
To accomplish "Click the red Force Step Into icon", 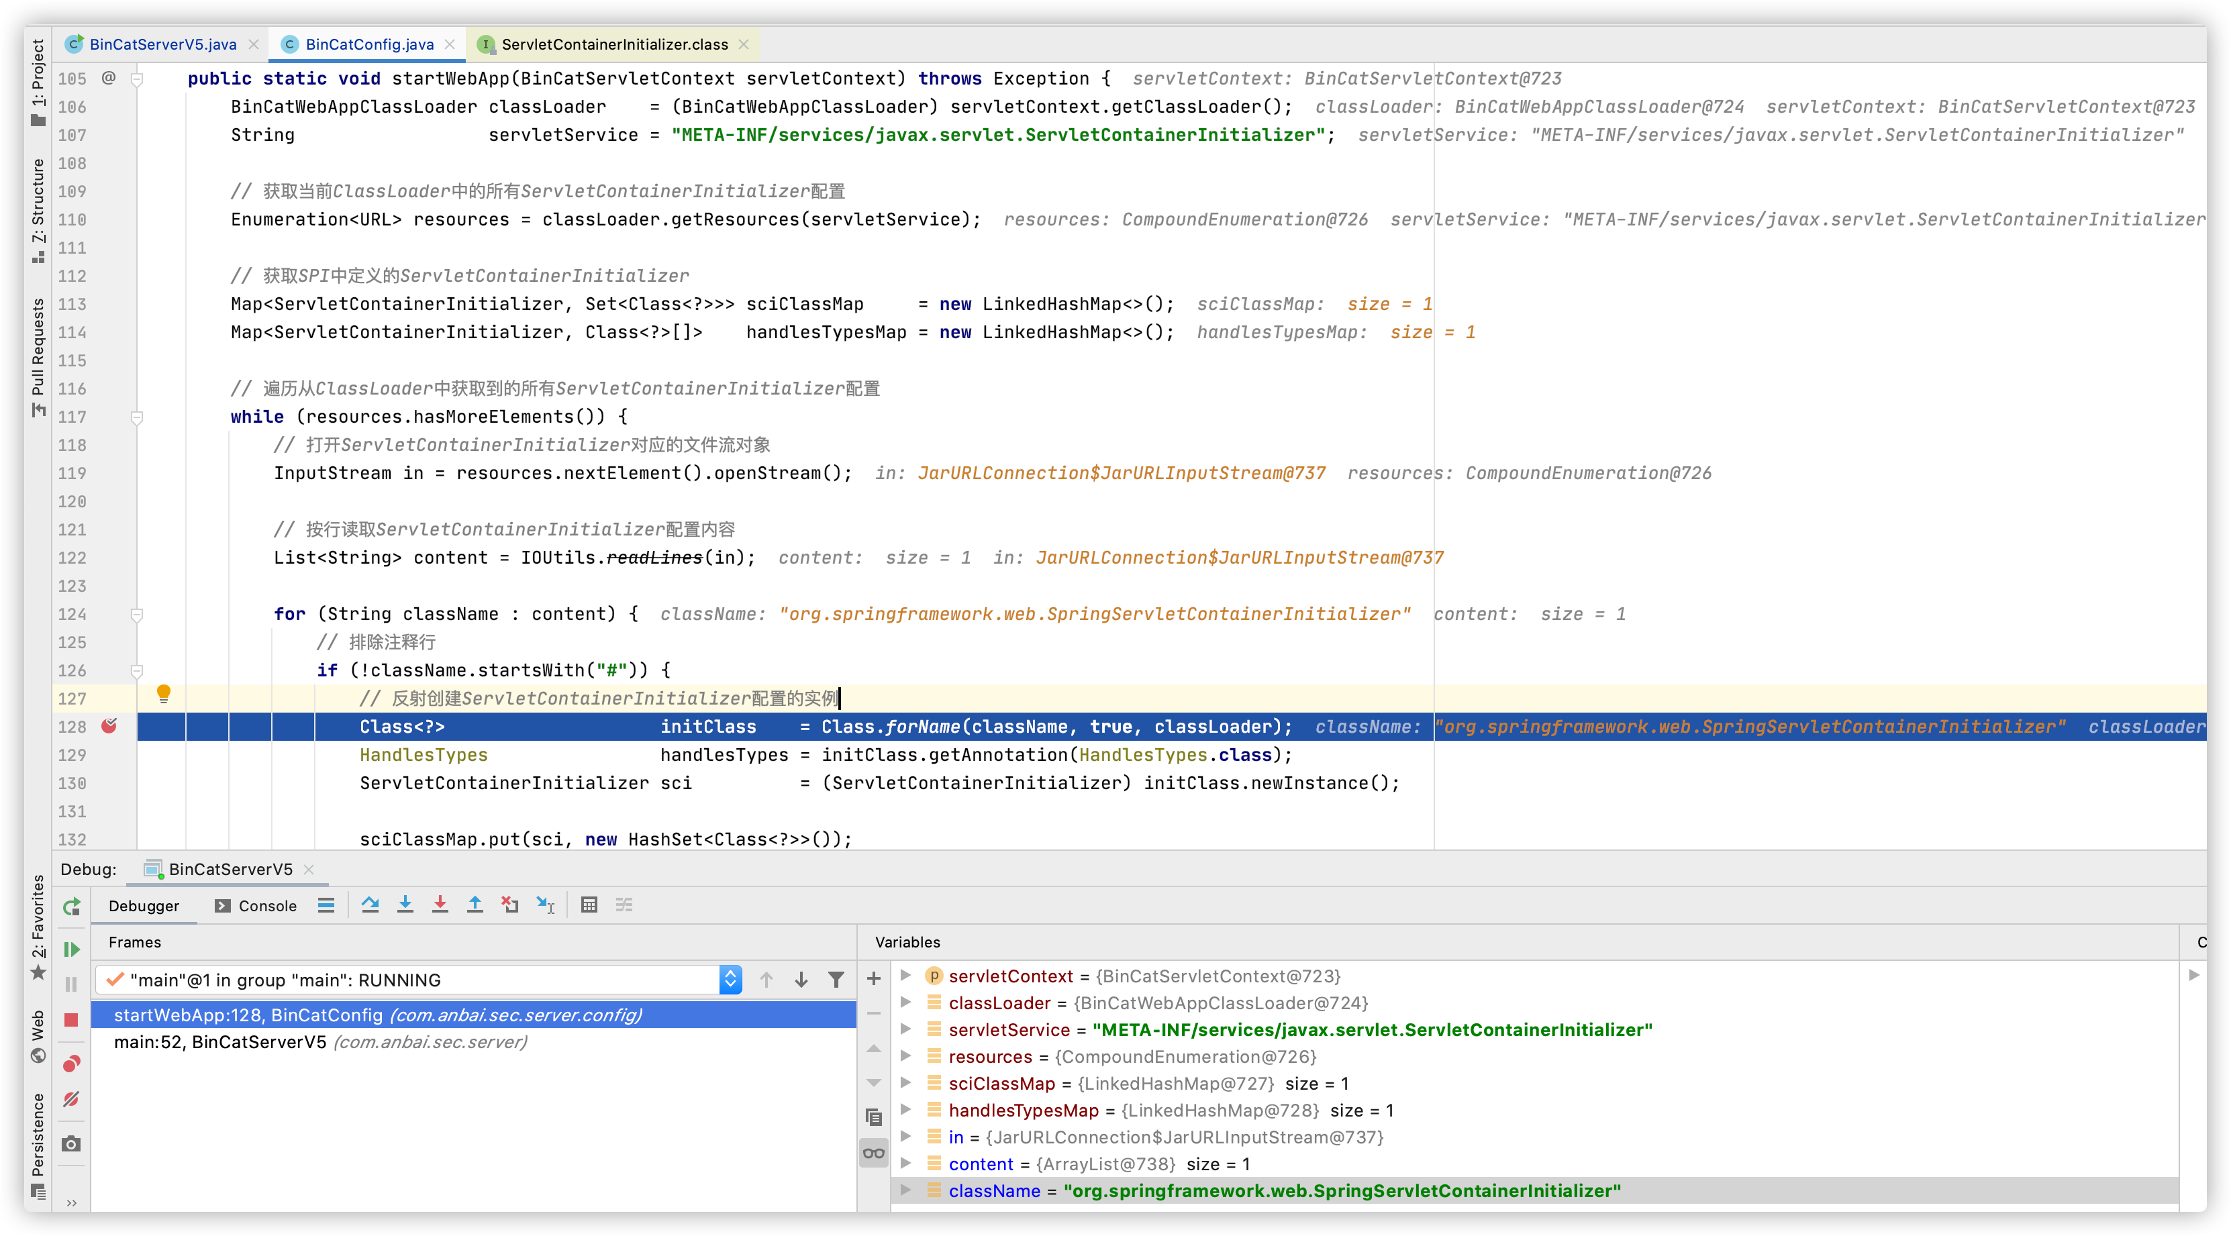I will [x=440, y=905].
